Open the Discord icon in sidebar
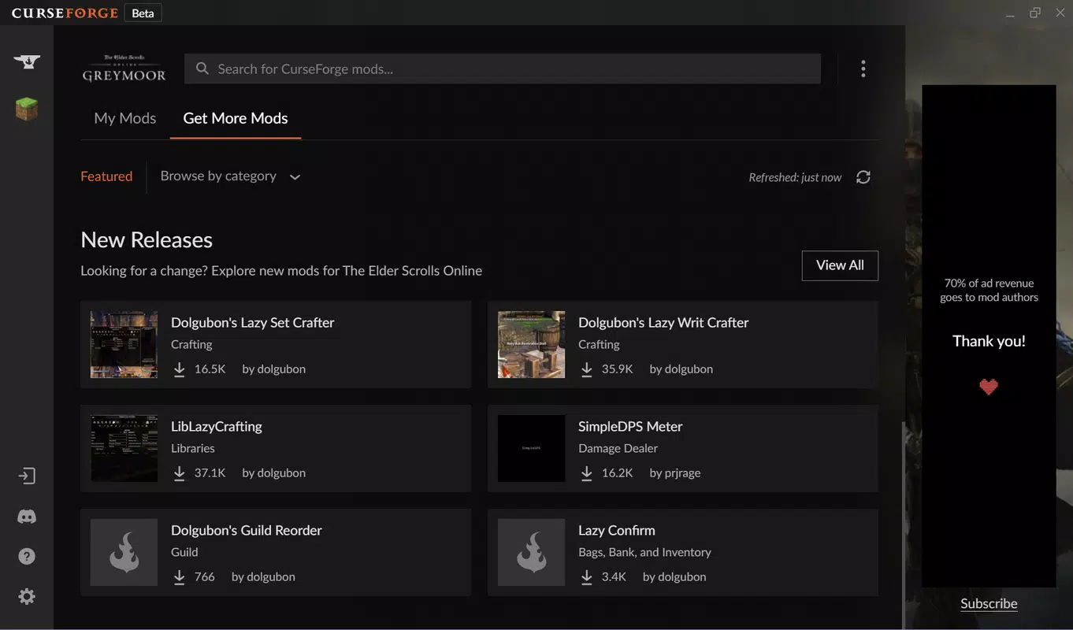This screenshot has height=630, width=1073. pos(27,517)
